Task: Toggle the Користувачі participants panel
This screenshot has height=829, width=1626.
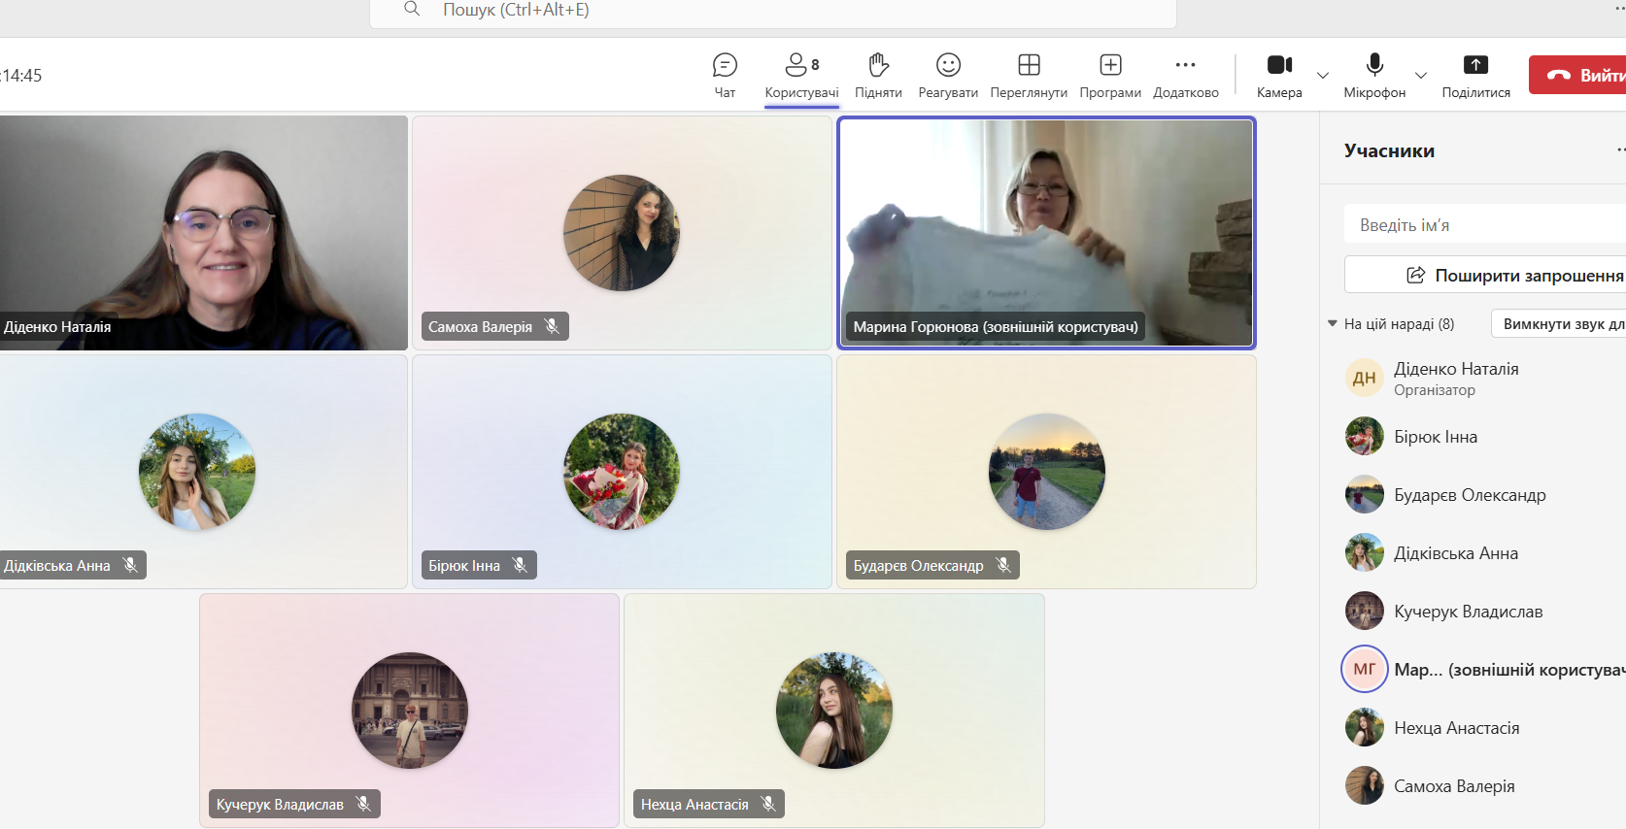Action: pyautogui.click(x=801, y=76)
